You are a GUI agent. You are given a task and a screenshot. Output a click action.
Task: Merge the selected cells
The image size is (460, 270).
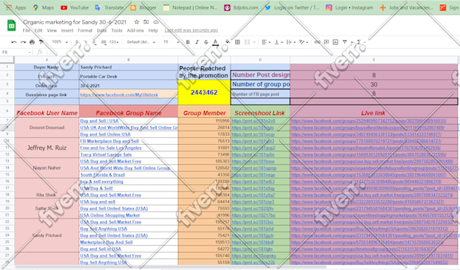point(247,42)
